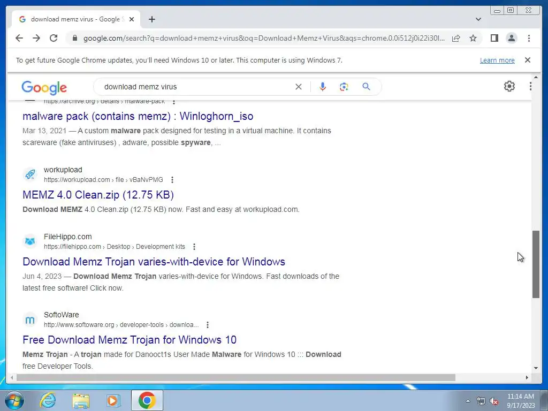Click the SoftoWare site favicon
548x411 pixels.
pyautogui.click(x=30, y=319)
